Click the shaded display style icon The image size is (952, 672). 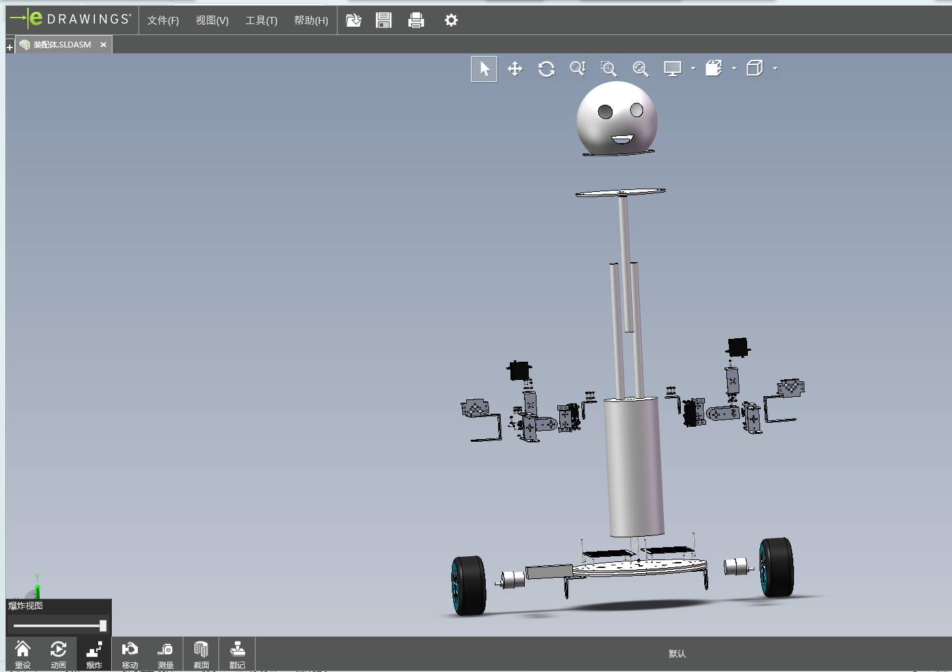pos(714,68)
